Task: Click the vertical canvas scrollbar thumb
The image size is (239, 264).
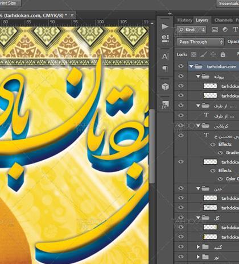Action: tap(152, 146)
